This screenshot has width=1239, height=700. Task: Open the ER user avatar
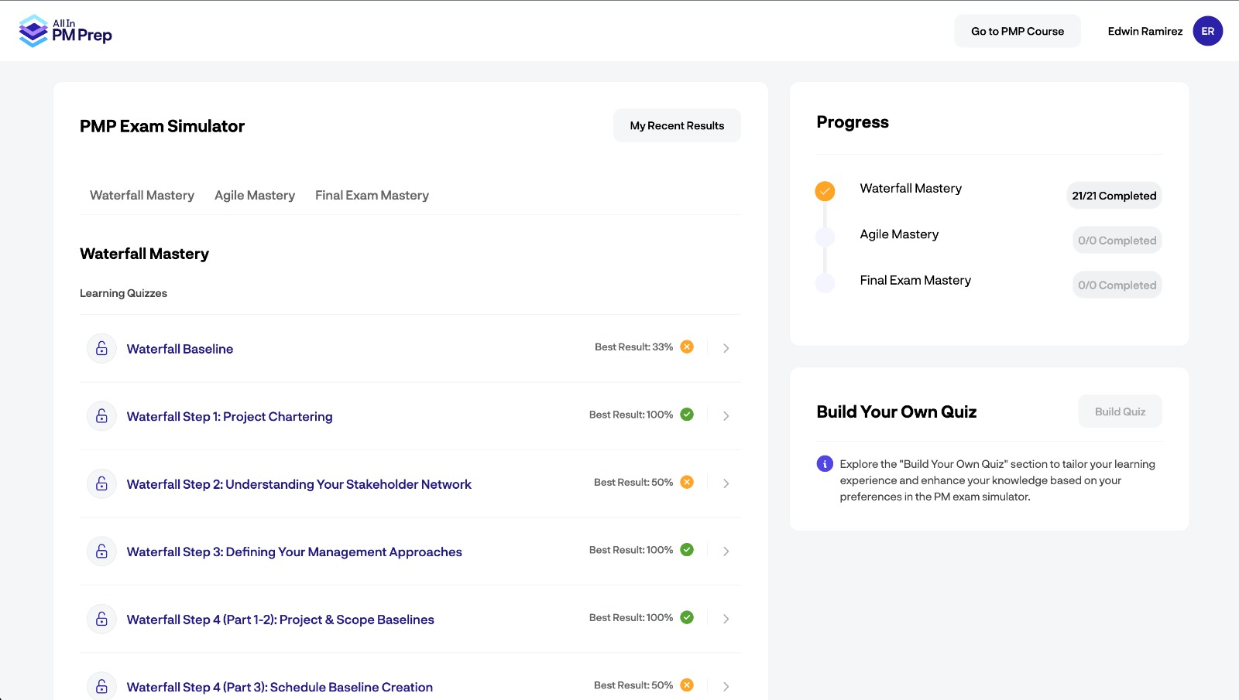1207,31
